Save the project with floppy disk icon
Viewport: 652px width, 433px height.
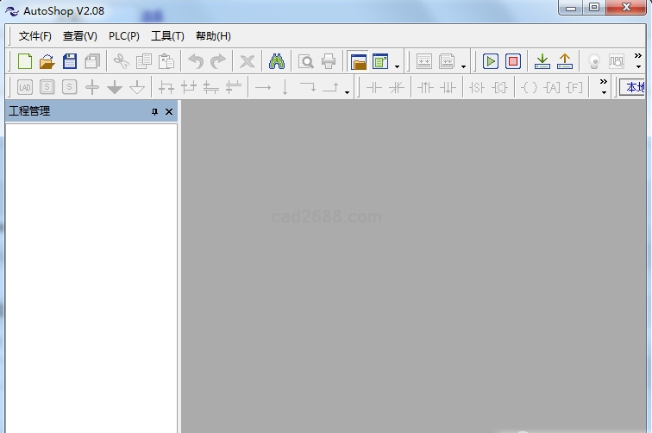(x=70, y=61)
